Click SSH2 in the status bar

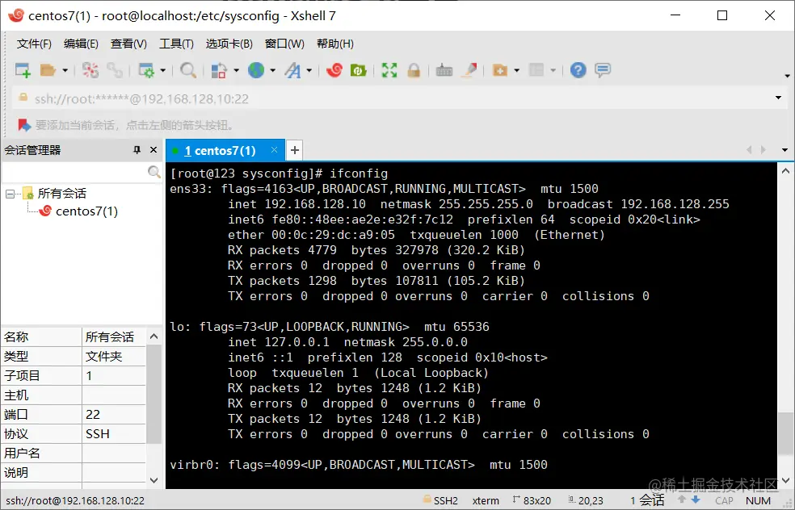[x=446, y=501]
